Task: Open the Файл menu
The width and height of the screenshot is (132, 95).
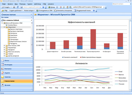Action: coord(4,4)
